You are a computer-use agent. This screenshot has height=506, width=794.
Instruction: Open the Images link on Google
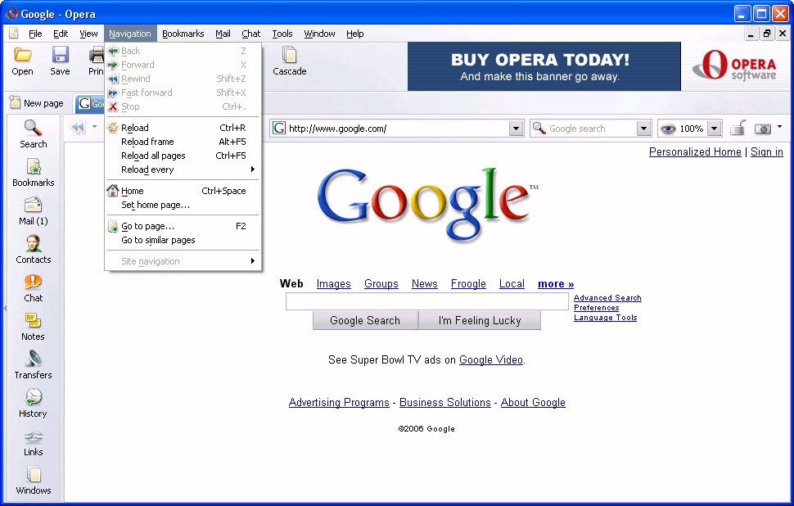334,284
